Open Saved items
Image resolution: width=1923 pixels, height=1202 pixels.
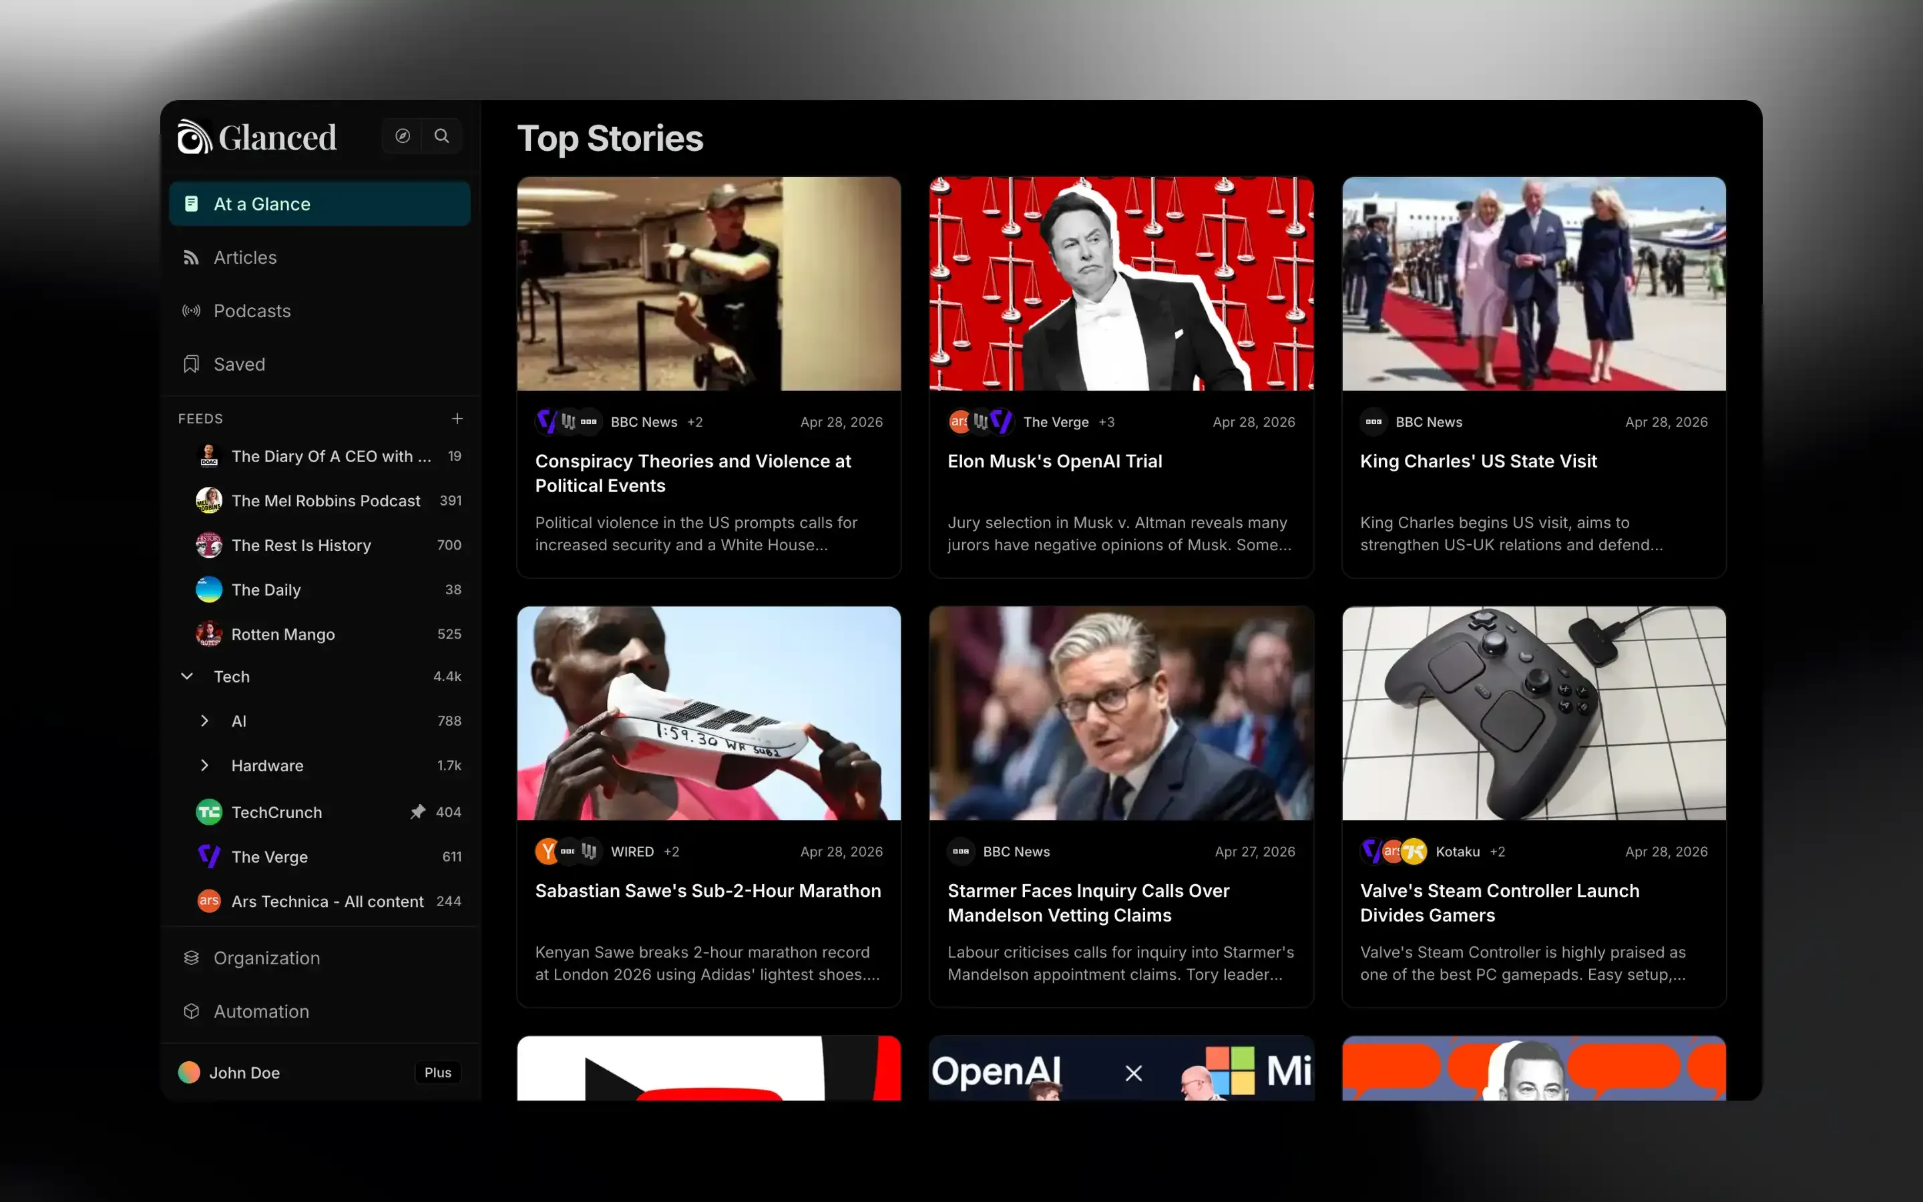(x=319, y=364)
